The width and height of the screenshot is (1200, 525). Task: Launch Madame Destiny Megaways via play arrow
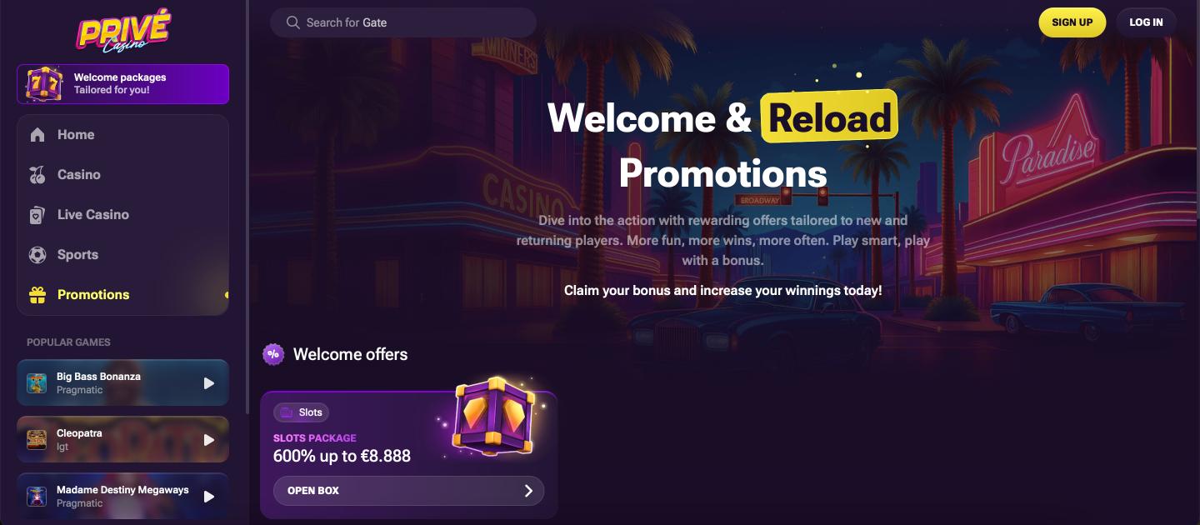(x=209, y=497)
